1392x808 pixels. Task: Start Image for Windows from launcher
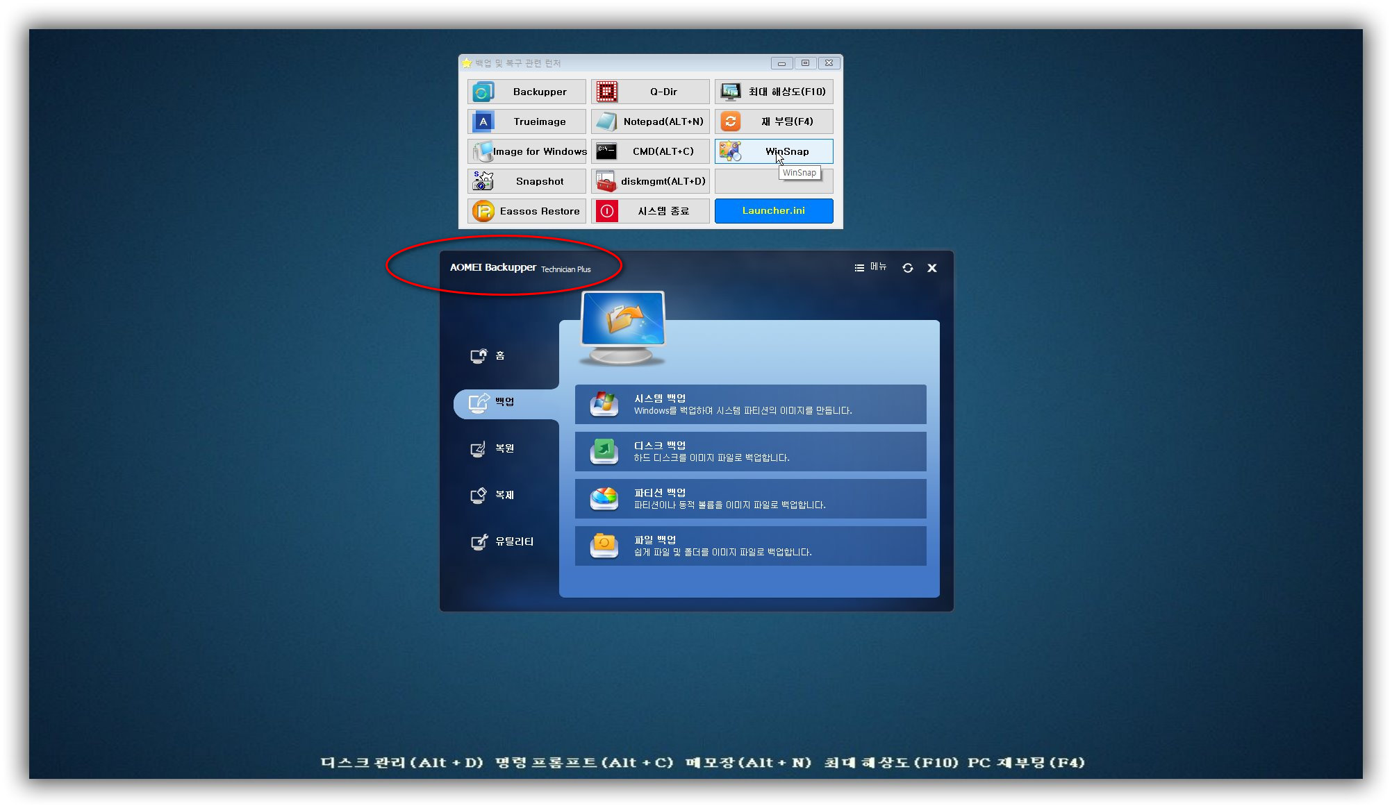point(527,151)
